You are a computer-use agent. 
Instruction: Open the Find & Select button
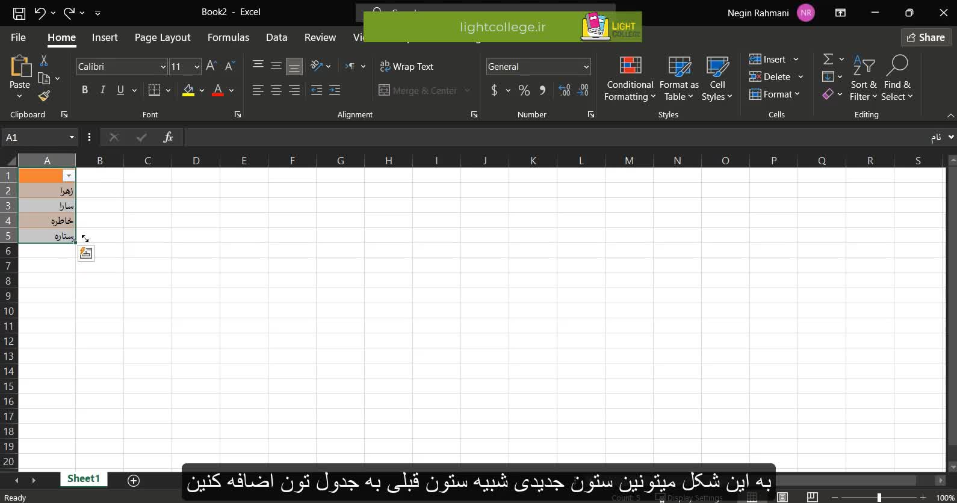pyautogui.click(x=897, y=78)
